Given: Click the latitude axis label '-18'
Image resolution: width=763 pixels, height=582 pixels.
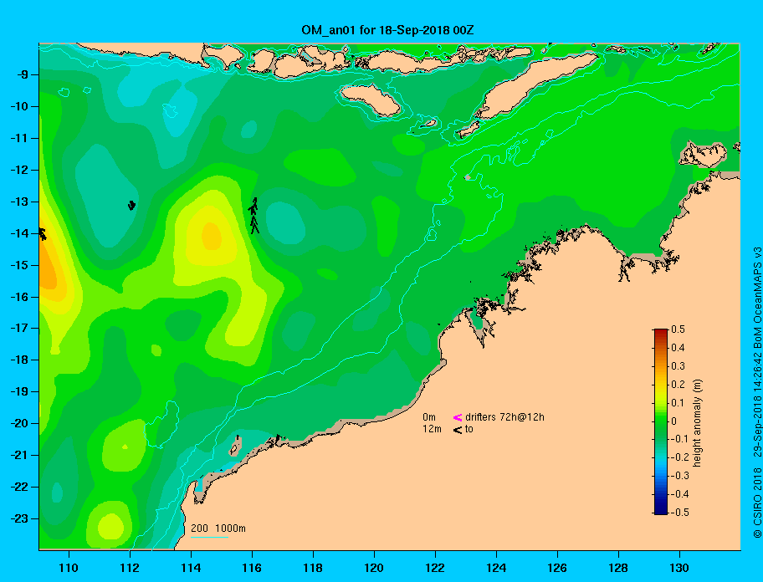Looking at the screenshot, I should point(19,360).
